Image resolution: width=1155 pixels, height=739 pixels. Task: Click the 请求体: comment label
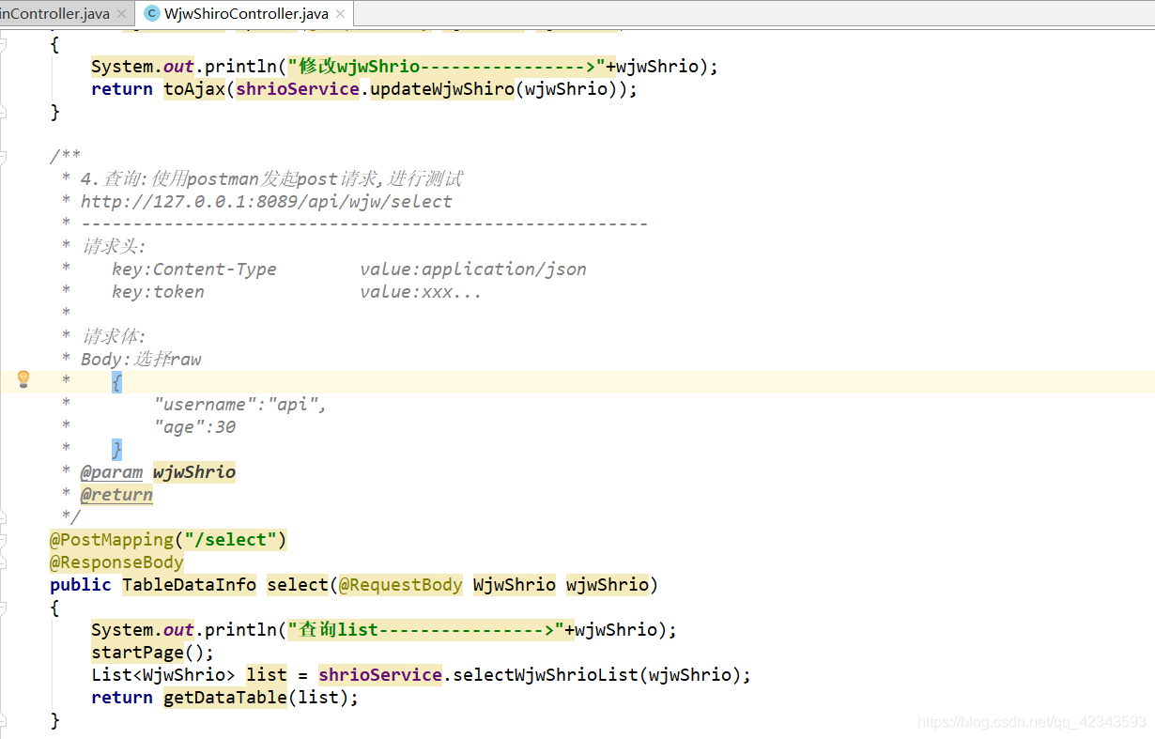pyautogui.click(x=113, y=337)
